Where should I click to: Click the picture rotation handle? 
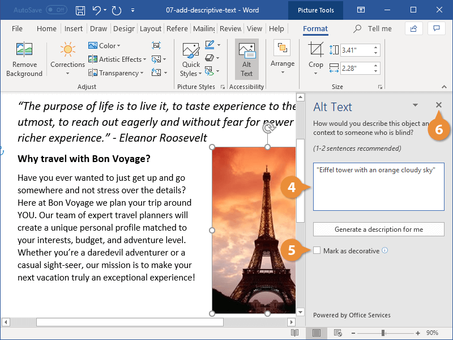click(268, 127)
